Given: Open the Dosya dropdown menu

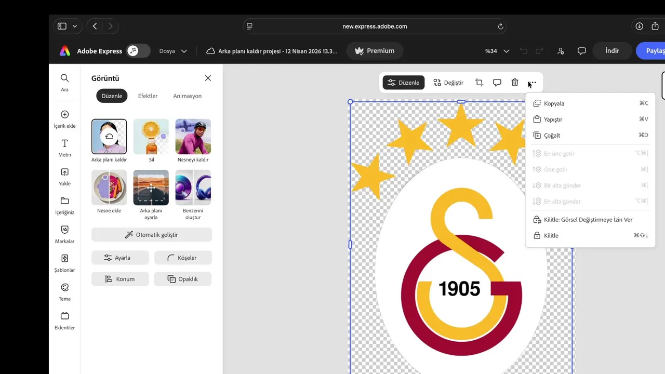Looking at the screenshot, I should (x=174, y=51).
